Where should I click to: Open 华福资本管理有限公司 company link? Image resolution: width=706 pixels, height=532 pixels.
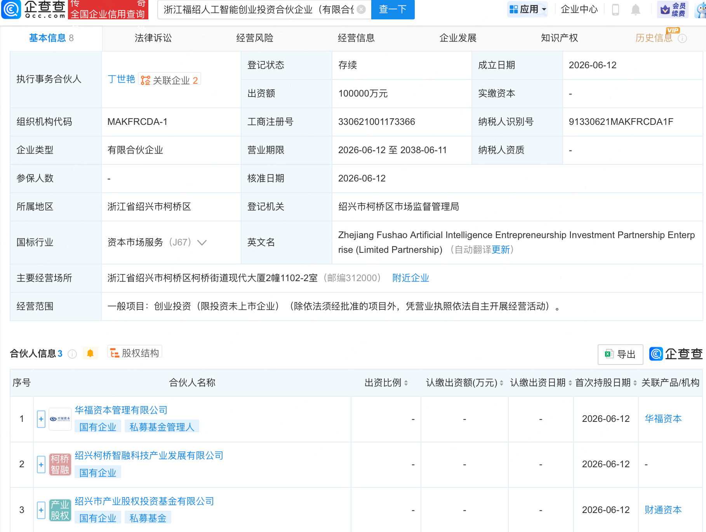pyautogui.click(x=121, y=410)
